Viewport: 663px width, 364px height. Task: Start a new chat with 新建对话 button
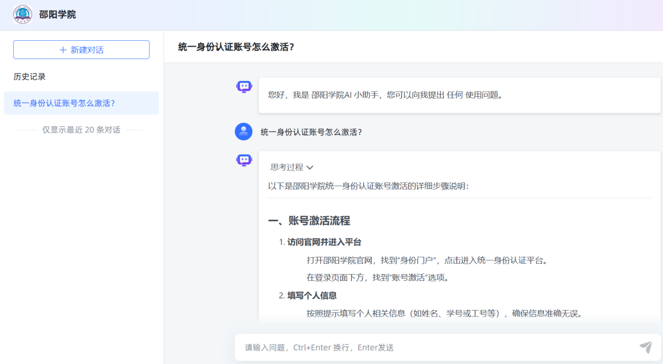point(81,50)
